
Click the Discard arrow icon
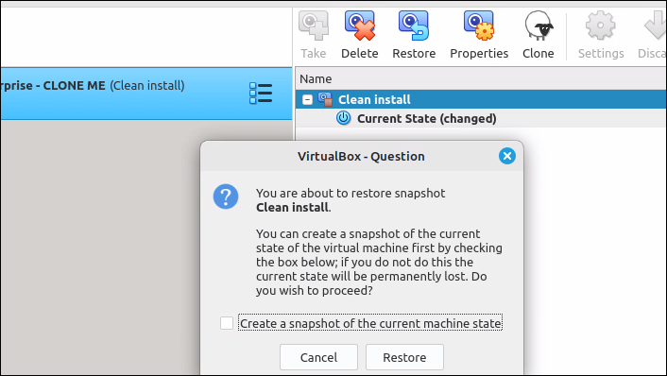point(654,26)
